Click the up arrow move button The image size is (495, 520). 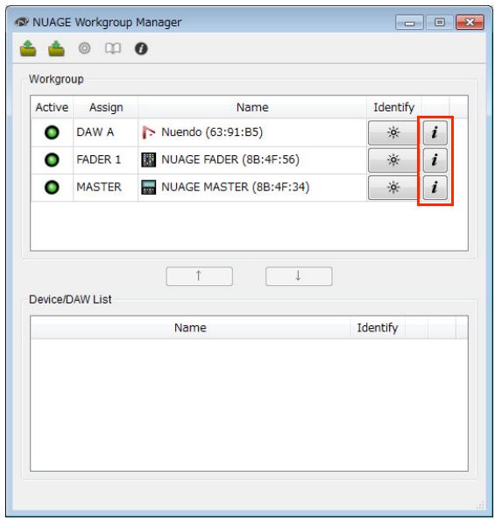199,276
